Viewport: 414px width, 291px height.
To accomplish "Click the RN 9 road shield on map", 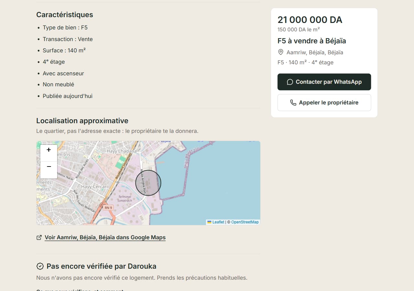I will [108, 208].
